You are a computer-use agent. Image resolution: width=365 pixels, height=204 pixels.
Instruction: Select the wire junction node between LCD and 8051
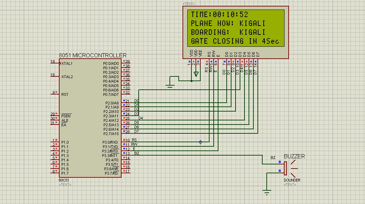click(x=200, y=142)
